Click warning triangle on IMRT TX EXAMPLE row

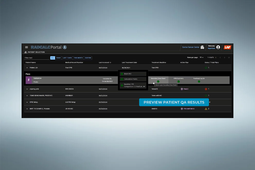(206, 109)
